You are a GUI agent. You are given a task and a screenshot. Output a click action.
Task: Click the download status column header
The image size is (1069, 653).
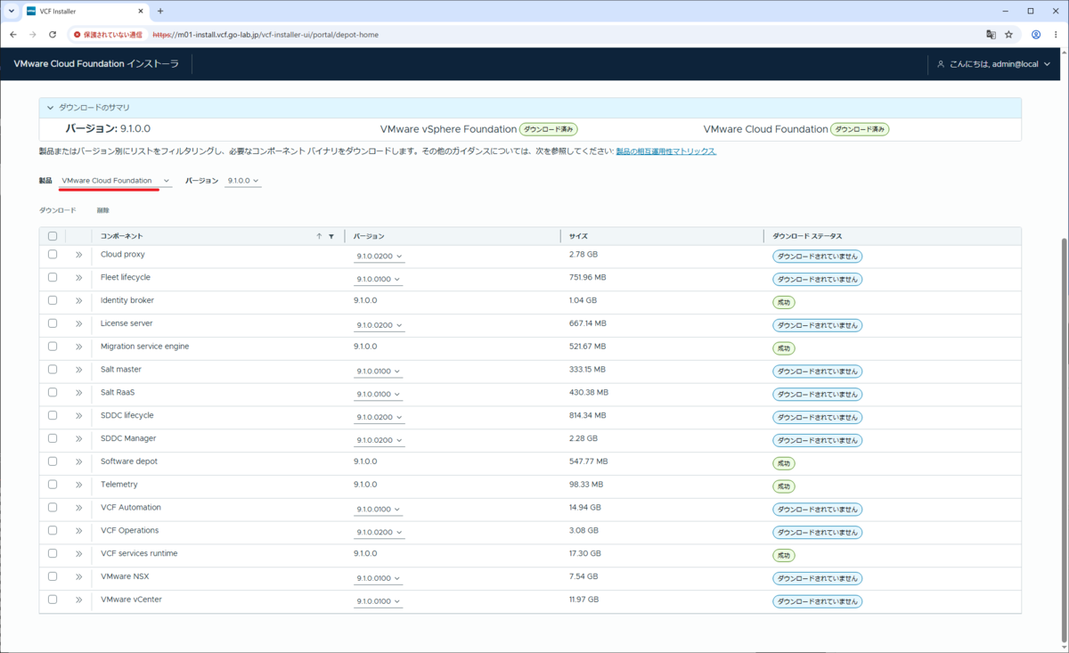tap(807, 236)
